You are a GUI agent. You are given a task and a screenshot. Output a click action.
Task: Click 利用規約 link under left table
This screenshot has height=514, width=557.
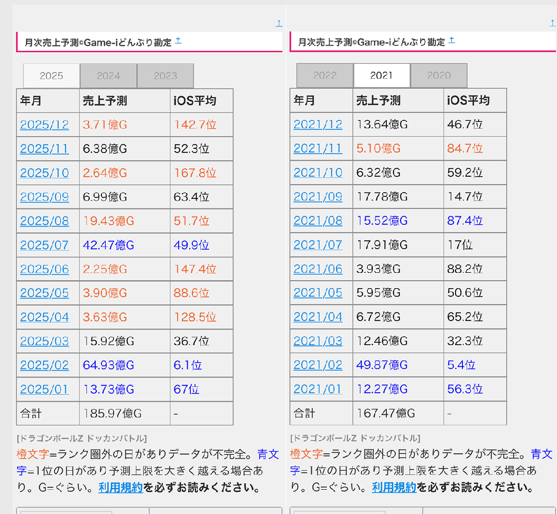click(120, 488)
